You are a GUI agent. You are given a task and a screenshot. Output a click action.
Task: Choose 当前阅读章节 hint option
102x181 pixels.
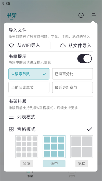[x=29, y=87]
